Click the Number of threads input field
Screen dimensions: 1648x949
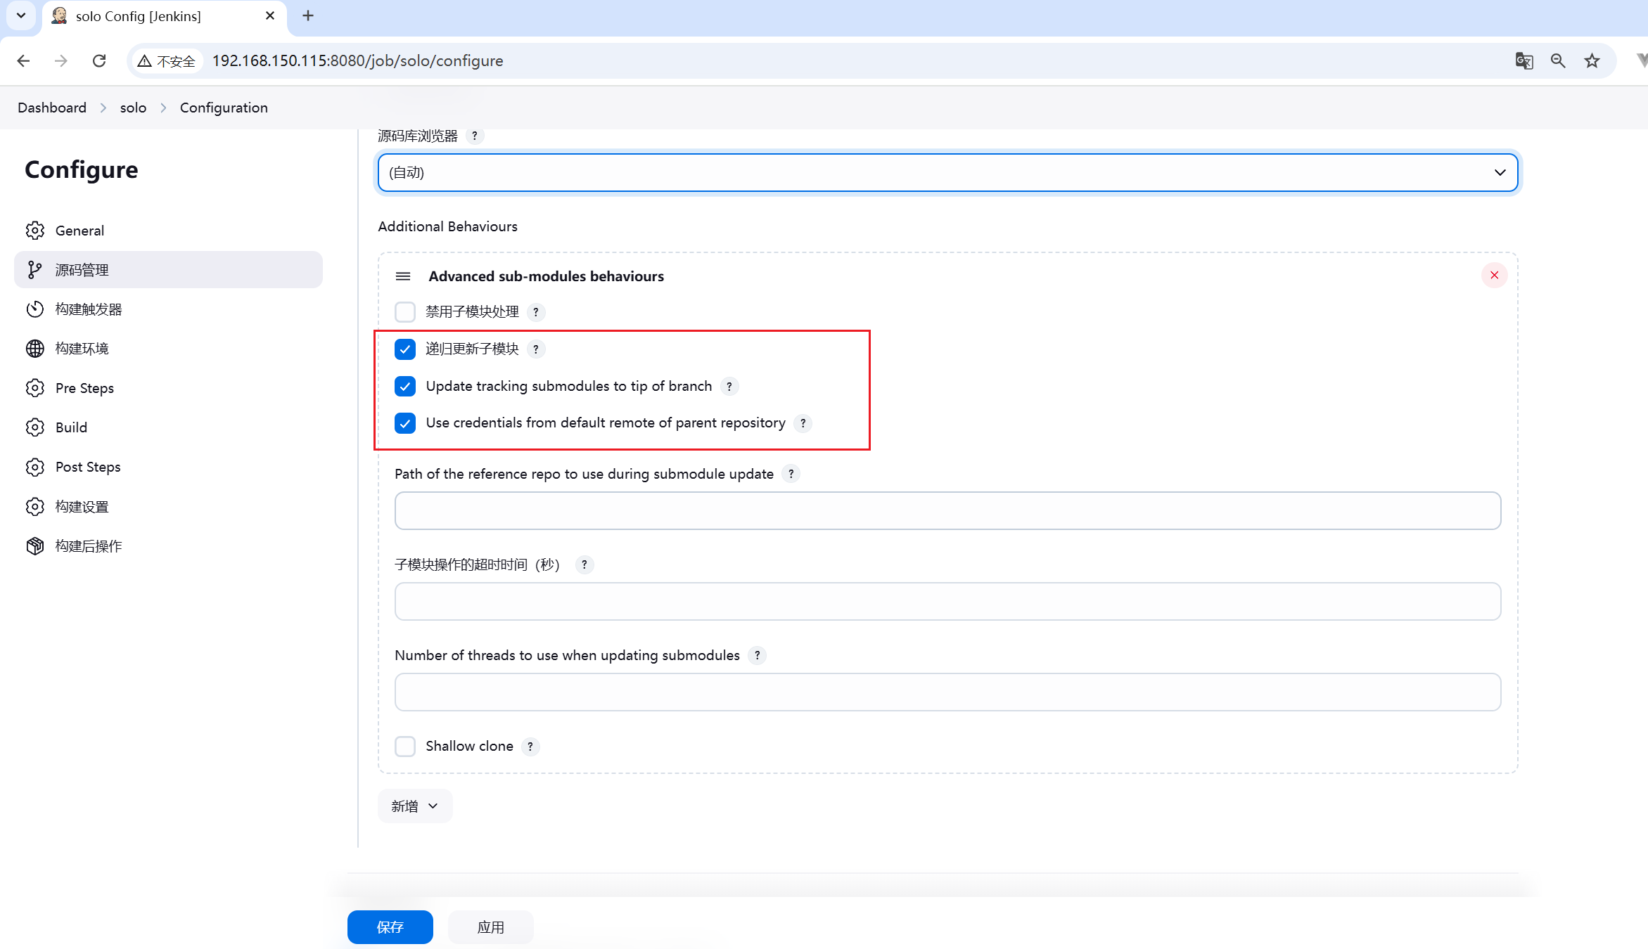point(948,692)
